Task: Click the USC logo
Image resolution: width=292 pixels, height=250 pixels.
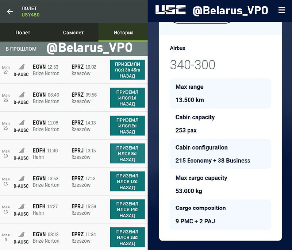Action: coord(170,10)
